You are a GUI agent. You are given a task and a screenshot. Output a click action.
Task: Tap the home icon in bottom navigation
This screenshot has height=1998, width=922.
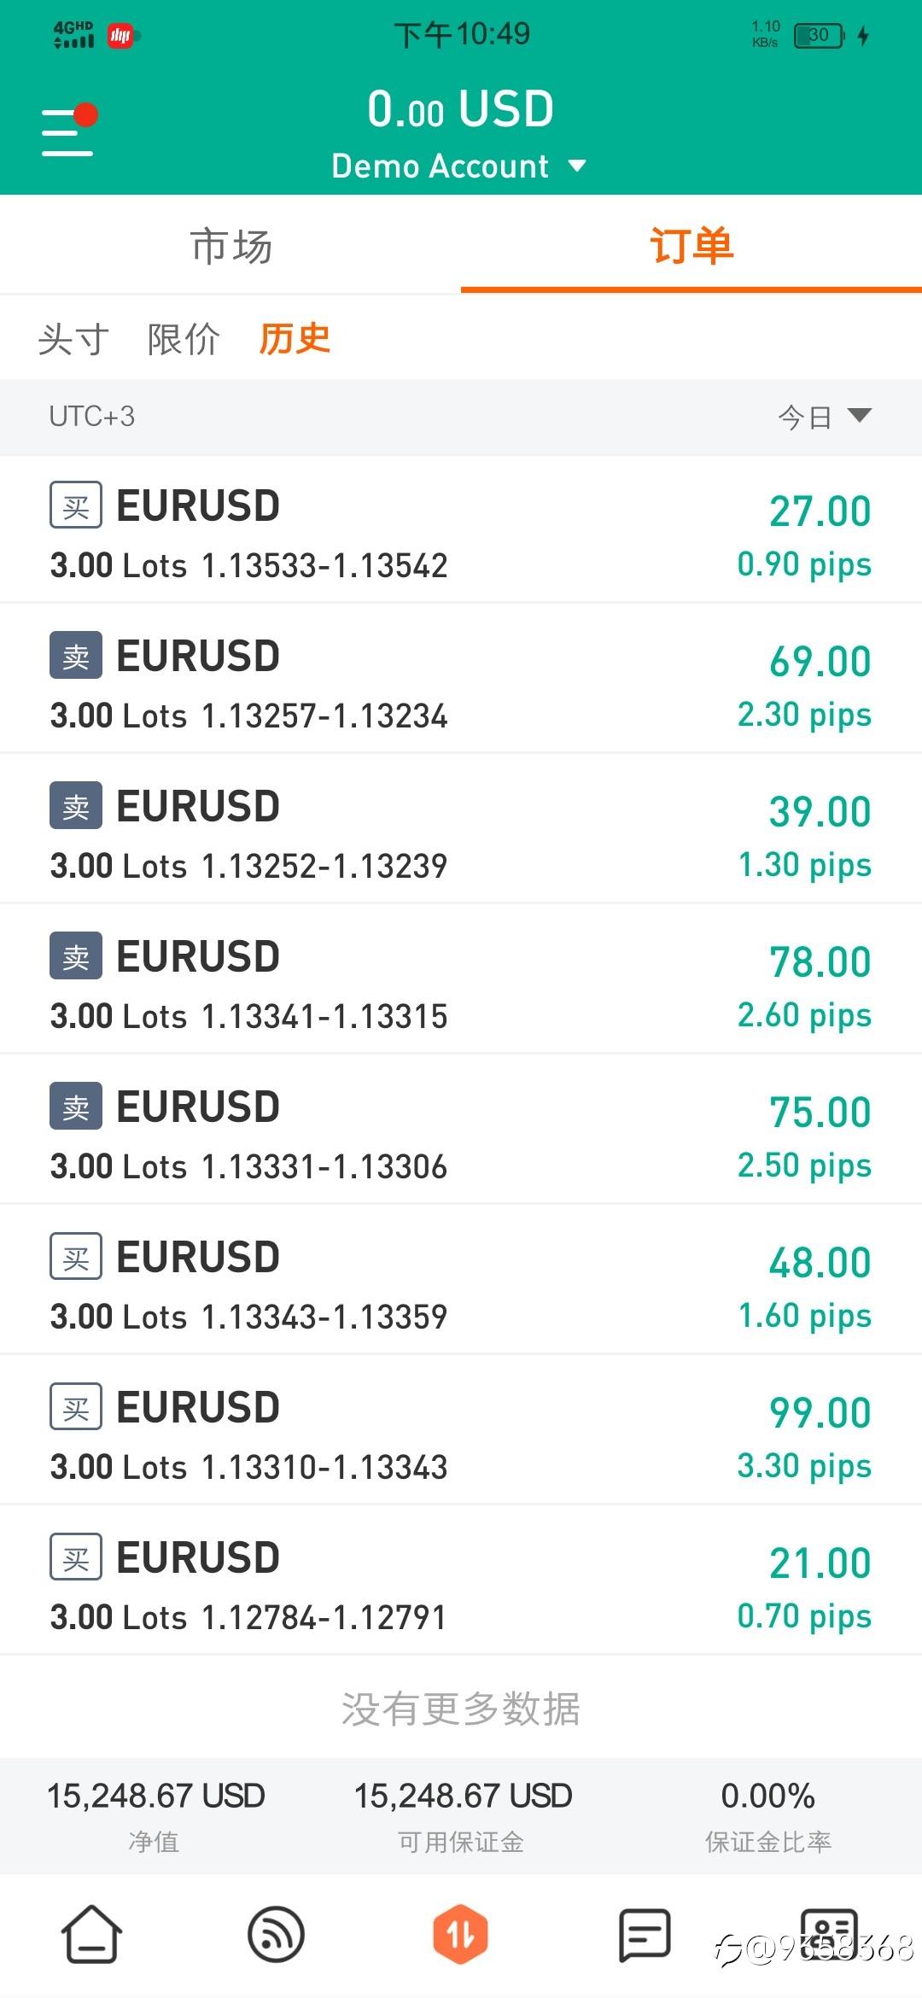point(91,1934)
